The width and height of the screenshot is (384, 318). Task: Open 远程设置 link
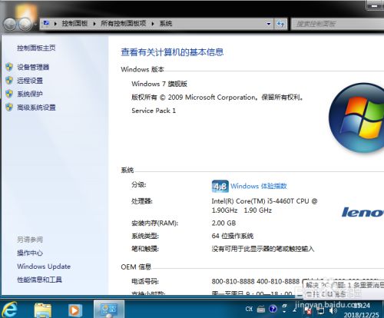coord(30,81)
